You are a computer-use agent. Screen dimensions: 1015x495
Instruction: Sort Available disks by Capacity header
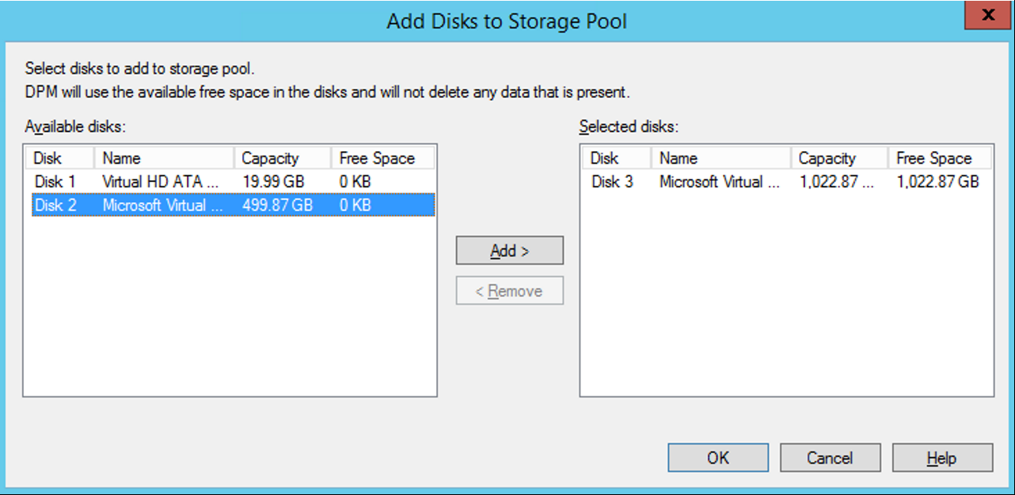click(x=283, y=158)
